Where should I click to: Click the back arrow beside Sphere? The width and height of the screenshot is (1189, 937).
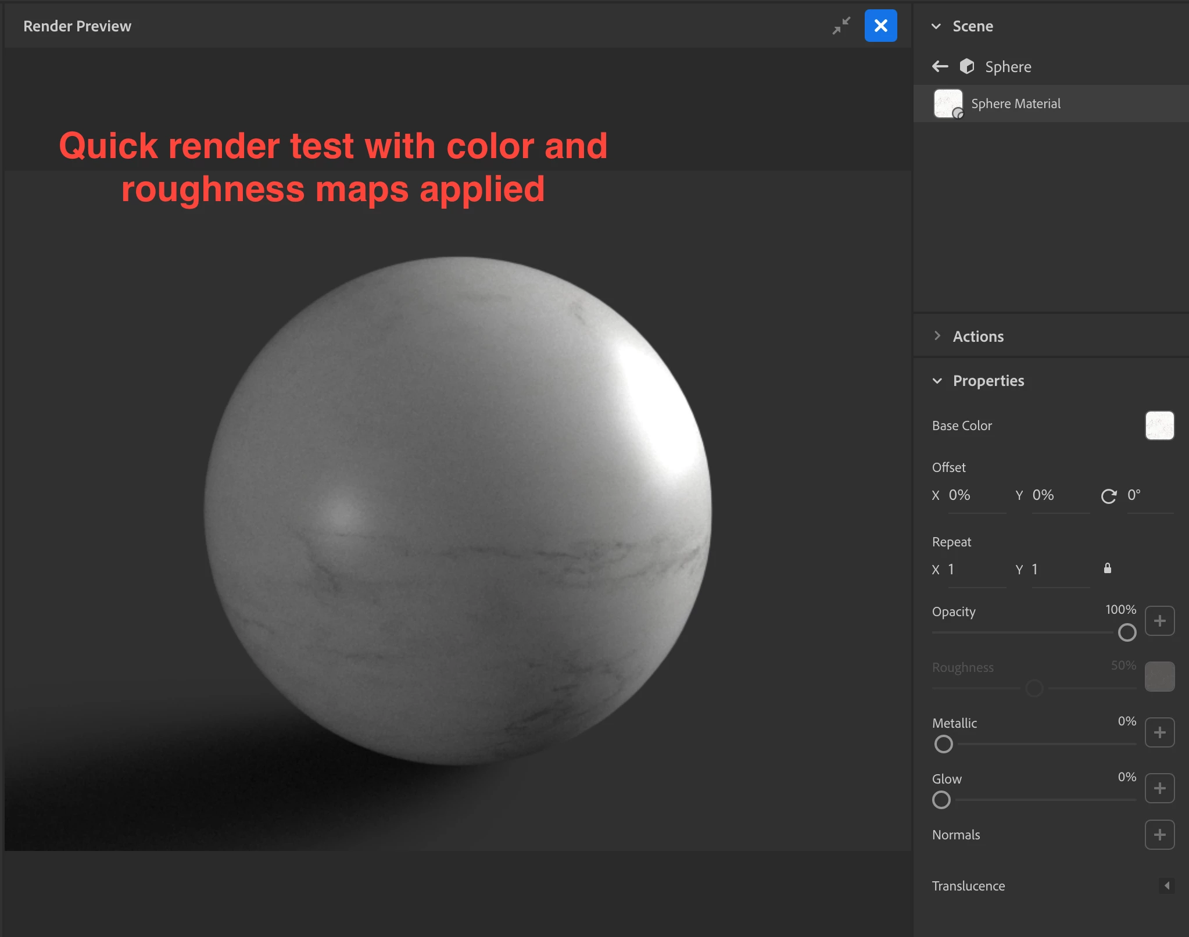coord(940,67)
